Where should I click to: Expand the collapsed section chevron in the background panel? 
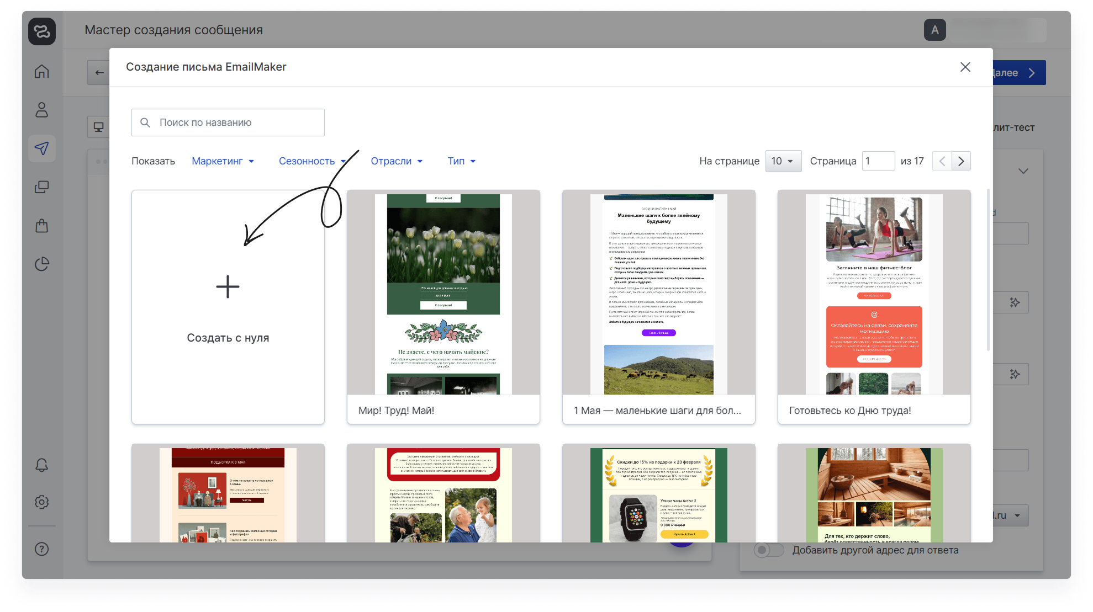[1023, 171]
